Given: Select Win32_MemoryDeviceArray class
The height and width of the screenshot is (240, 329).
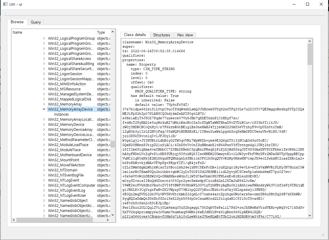Looking at the screenshot, I should [x=70, y=129].
